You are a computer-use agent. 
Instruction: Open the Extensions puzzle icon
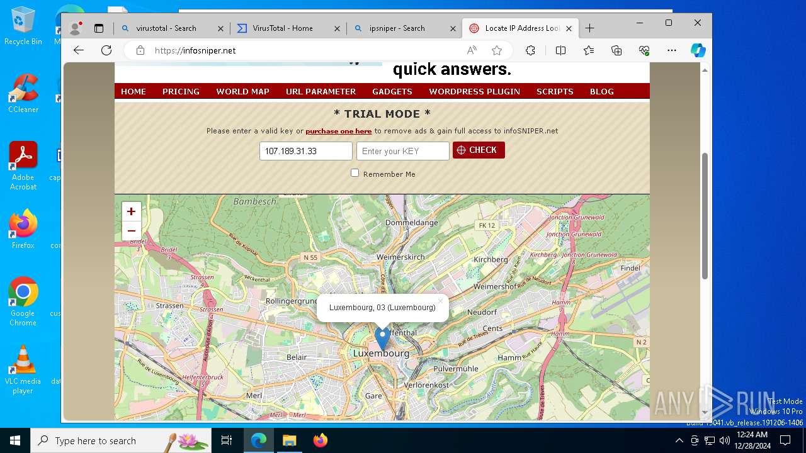point(530,50)
